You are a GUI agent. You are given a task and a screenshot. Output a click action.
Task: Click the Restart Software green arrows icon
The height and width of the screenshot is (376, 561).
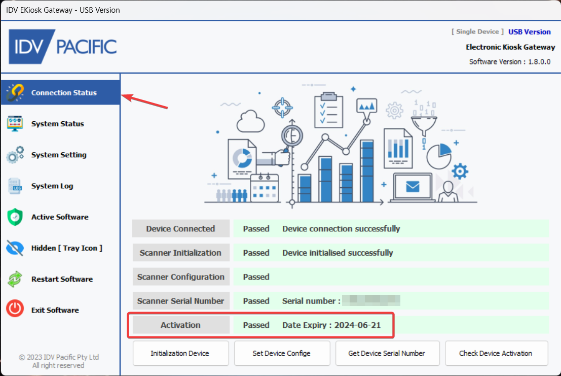[15, 279]
